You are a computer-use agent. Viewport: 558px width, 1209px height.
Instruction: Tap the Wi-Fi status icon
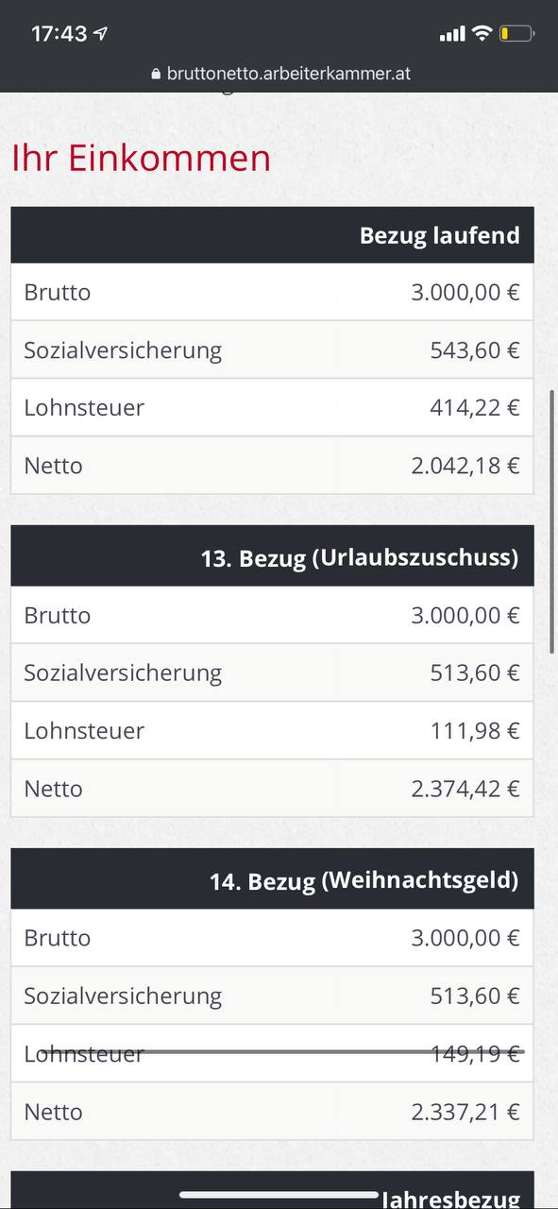click(482, 34)
